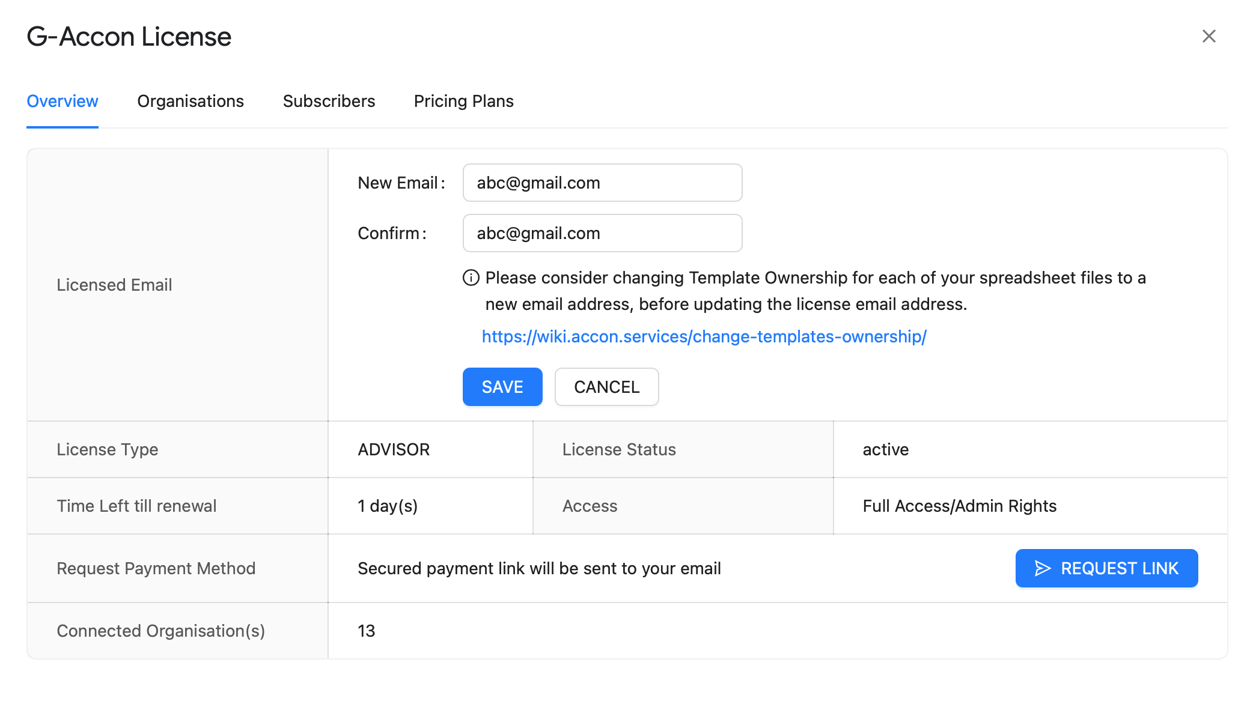View the Pricing Plans tab
Viewport: 1256px width, 716px height.
click(463, 101)
